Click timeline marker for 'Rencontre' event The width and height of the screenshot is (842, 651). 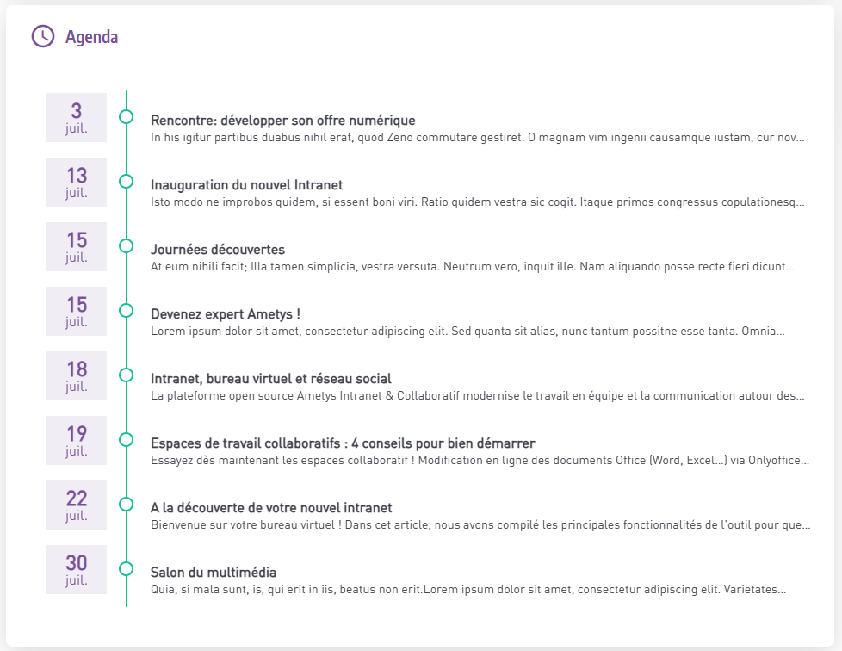point(127,116)
